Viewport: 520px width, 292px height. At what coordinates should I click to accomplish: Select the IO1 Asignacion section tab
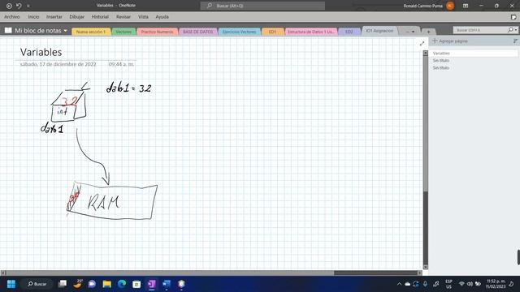click(379, 31)
